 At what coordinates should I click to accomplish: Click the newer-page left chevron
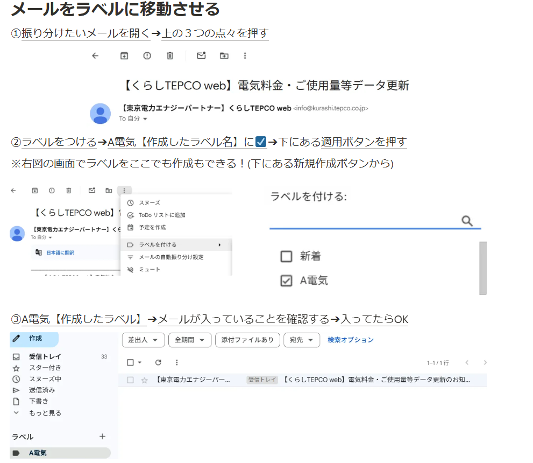[467, 363]
